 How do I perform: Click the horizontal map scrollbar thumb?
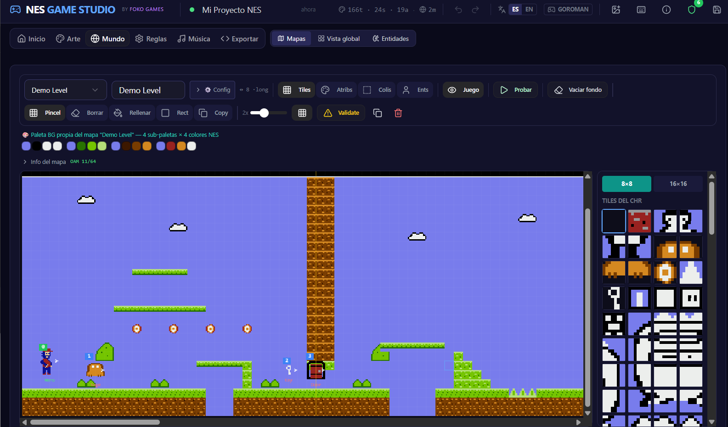point(95,422)
